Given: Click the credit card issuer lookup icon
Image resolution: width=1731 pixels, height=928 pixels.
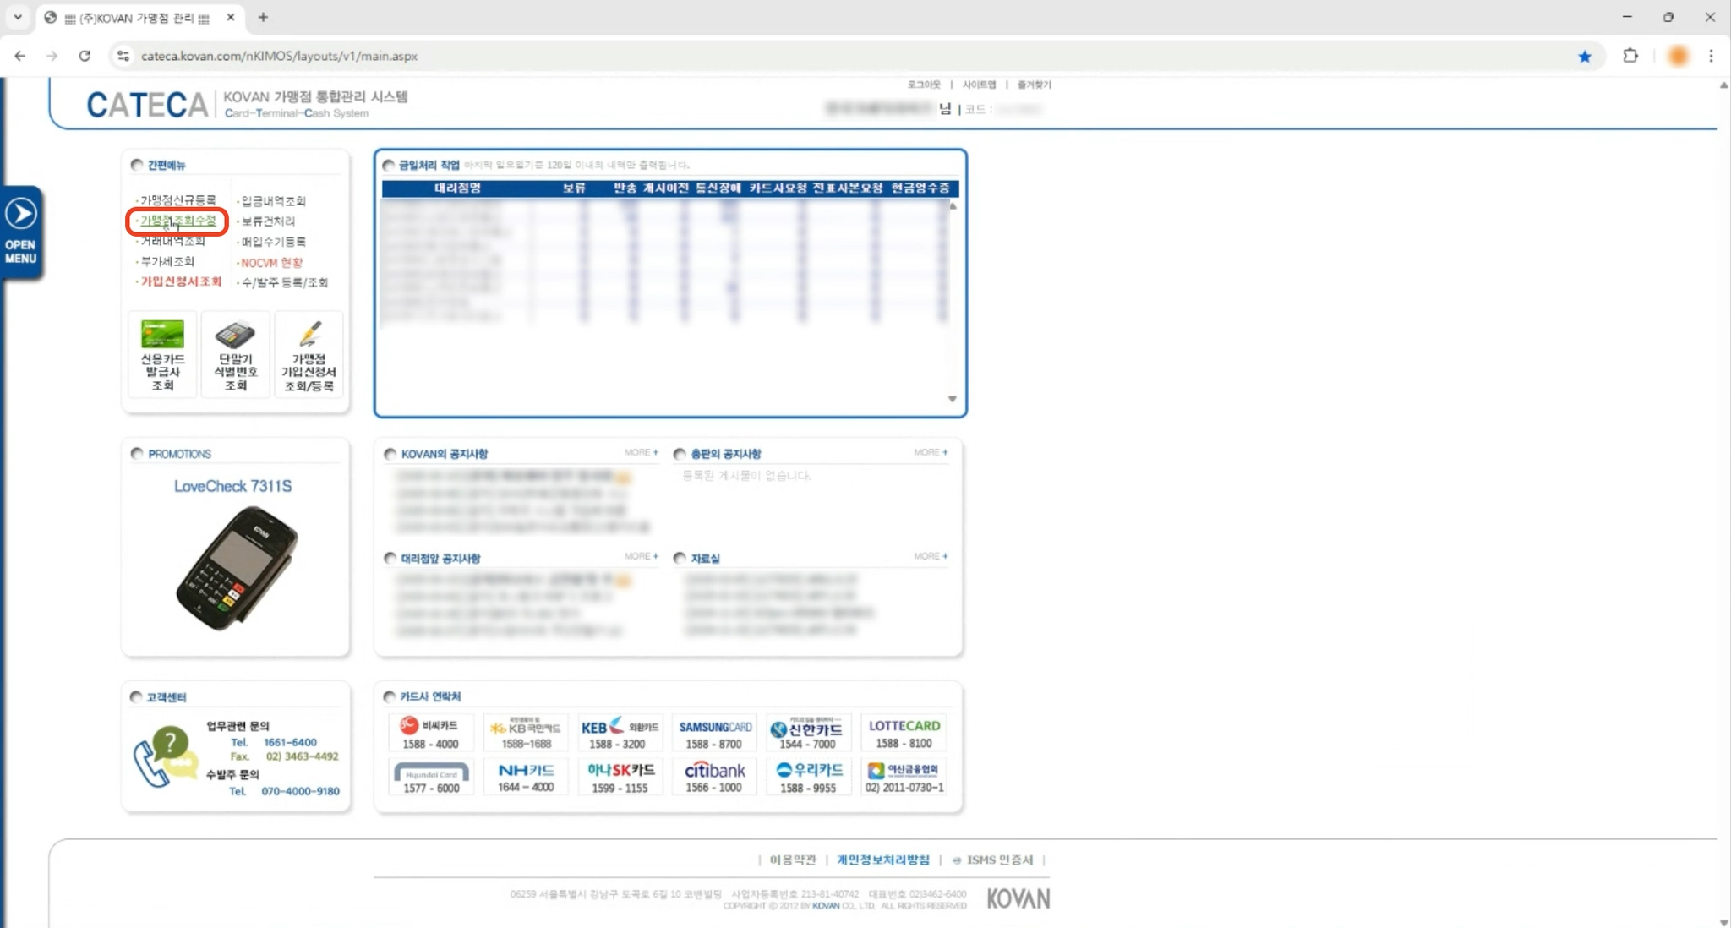Looking at the screenshot, I should tap(162, 335).
